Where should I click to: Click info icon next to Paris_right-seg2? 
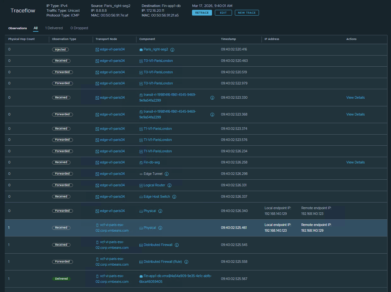click(x=172, y=50)
